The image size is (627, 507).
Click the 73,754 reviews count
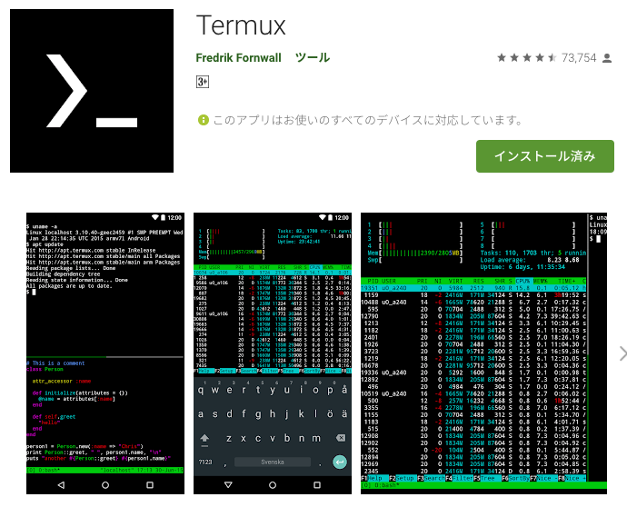click(579, 58)
